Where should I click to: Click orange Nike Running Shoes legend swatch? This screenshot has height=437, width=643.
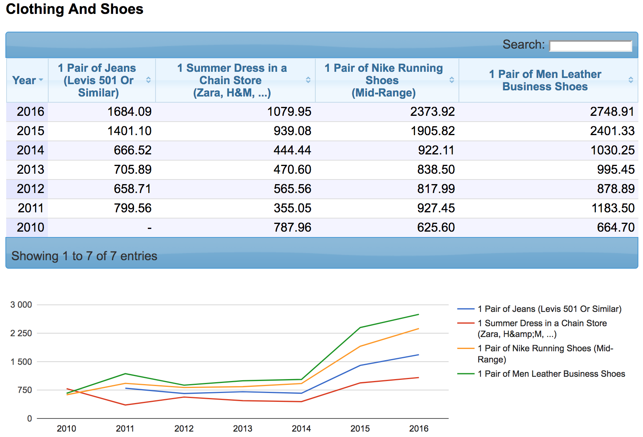click(x=465, y=348)
